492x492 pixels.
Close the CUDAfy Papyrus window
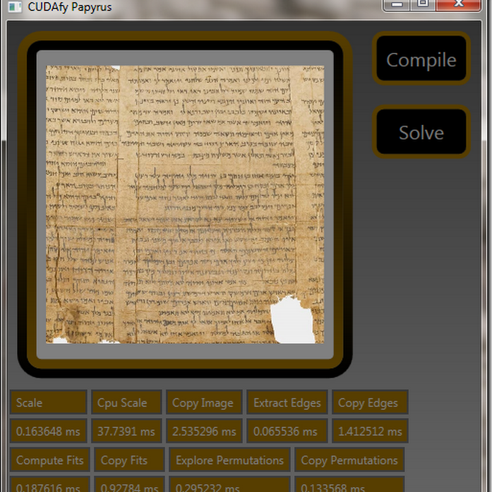point(458,5)
